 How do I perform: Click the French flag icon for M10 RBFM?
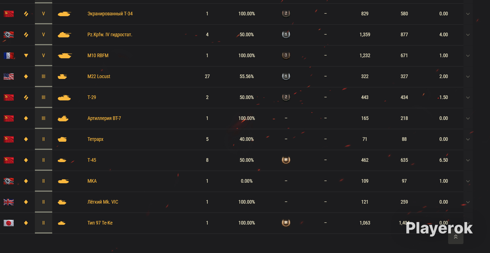tap(9, 56)
